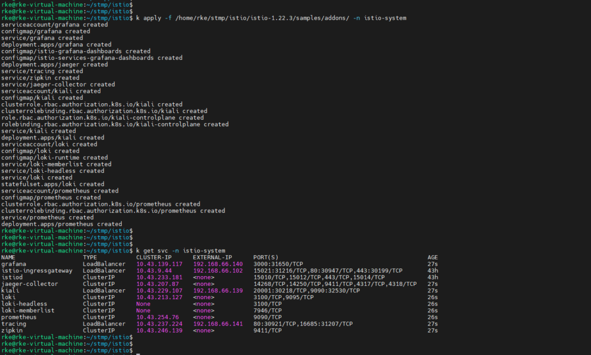Select 'service/tracing created' line
591x355 pixels.
pos(42,71)
